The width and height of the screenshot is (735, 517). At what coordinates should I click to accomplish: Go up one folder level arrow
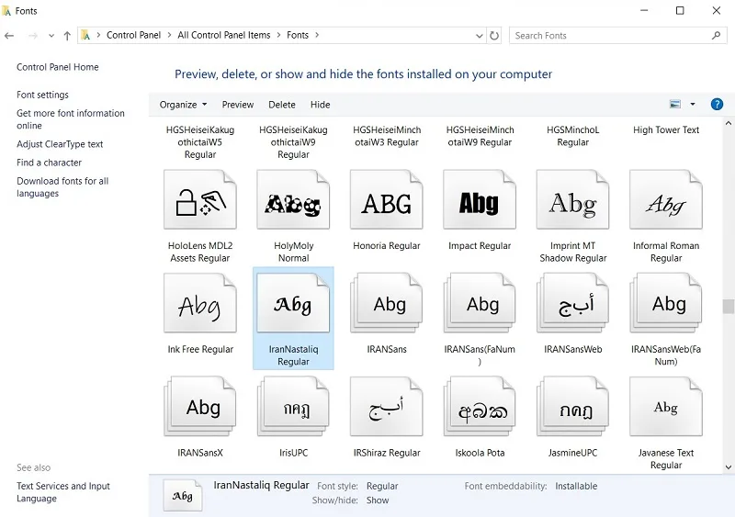(67, 36)
